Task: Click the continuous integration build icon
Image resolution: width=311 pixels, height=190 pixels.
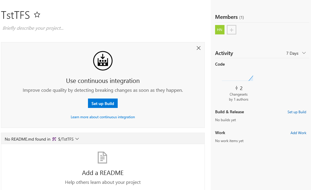Action: click(x=103, y=61)
